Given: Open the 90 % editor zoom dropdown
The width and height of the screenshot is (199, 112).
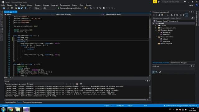Looking at the screenshot, I should 8,78.
